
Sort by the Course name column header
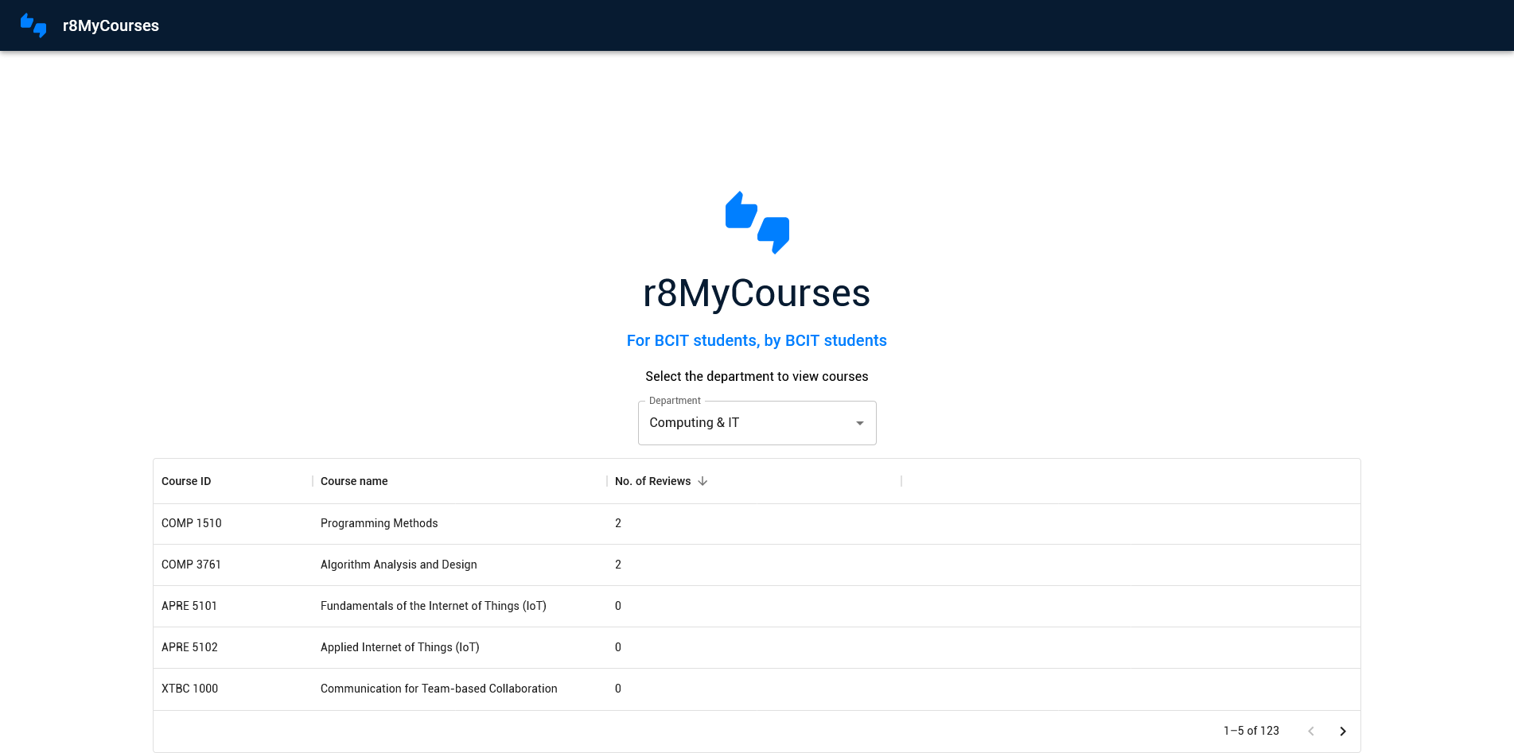(x=354, y=481)
